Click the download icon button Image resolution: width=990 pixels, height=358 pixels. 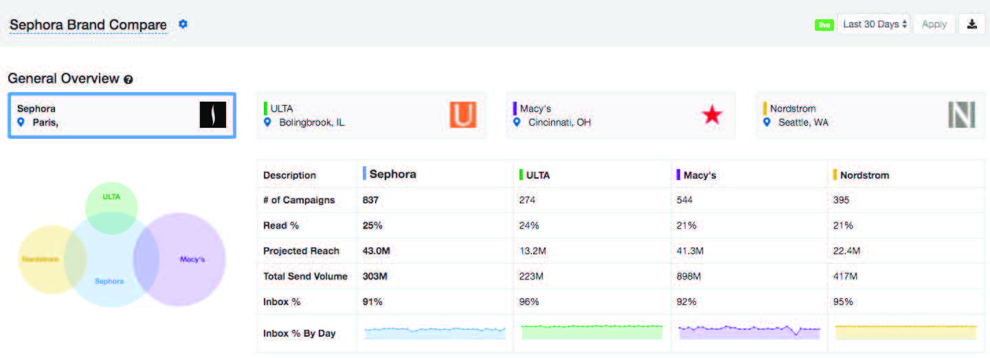pos(971,24)
